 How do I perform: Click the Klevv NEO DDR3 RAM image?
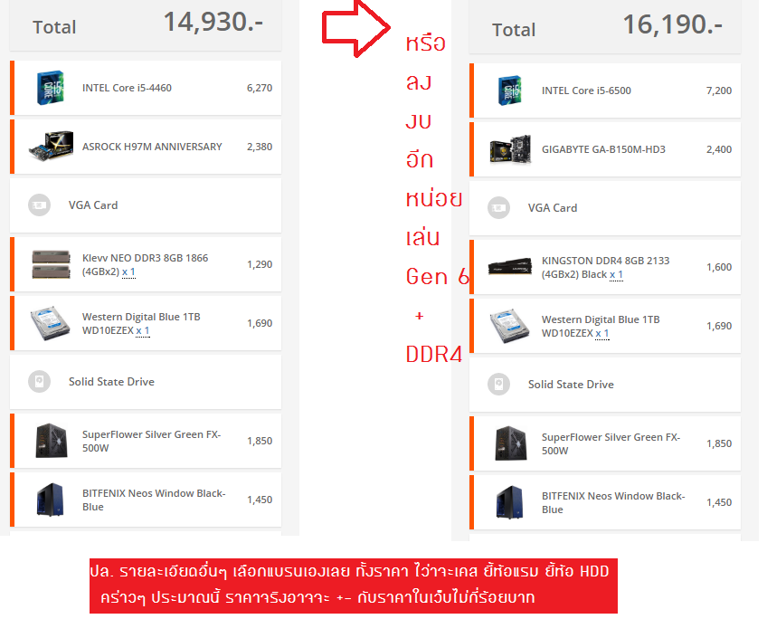tap(51, 264)
